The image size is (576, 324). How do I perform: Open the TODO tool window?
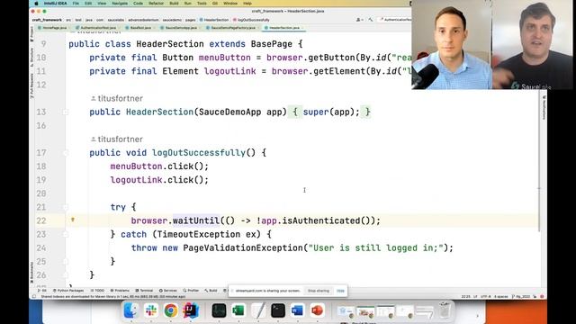pyautogui.click(x=98, y=291)
